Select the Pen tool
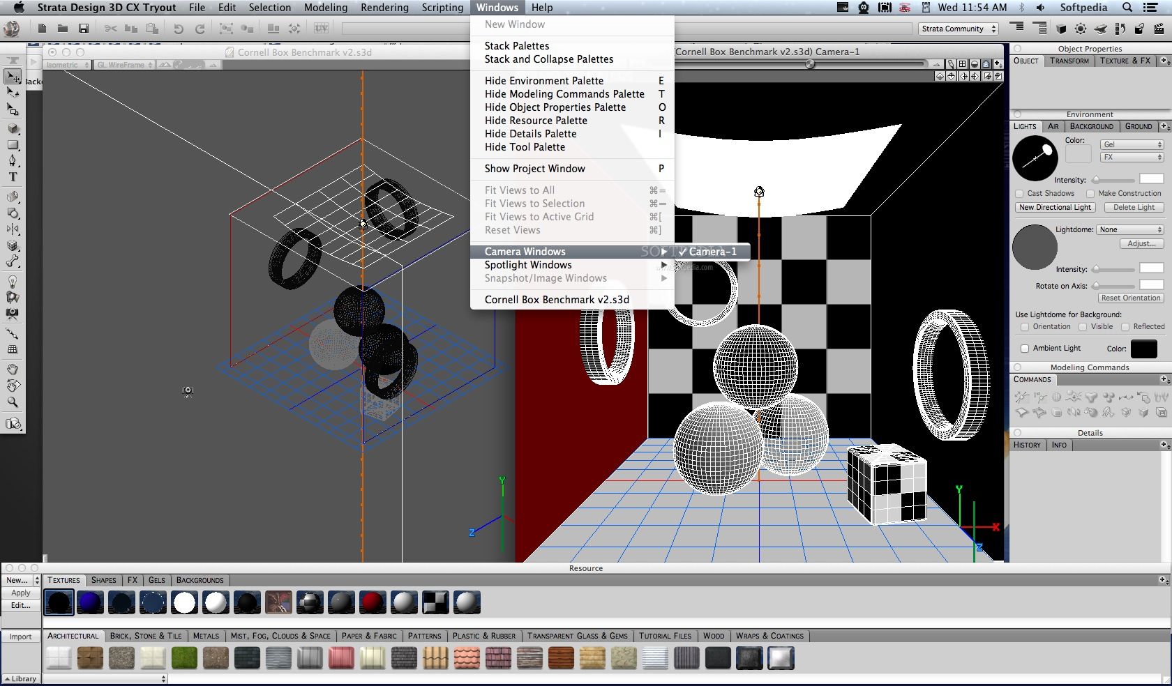This screenshot has height=686, width=1172. (13, 161)
